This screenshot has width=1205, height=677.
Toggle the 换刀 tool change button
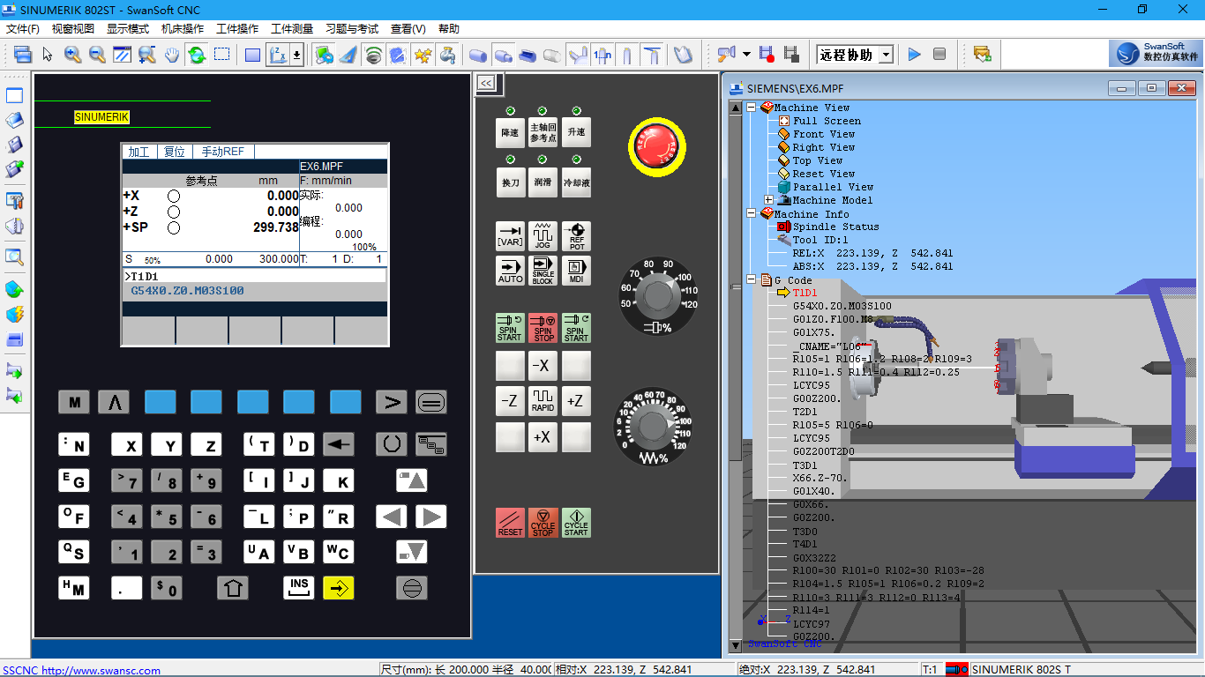tap(510, 182)
